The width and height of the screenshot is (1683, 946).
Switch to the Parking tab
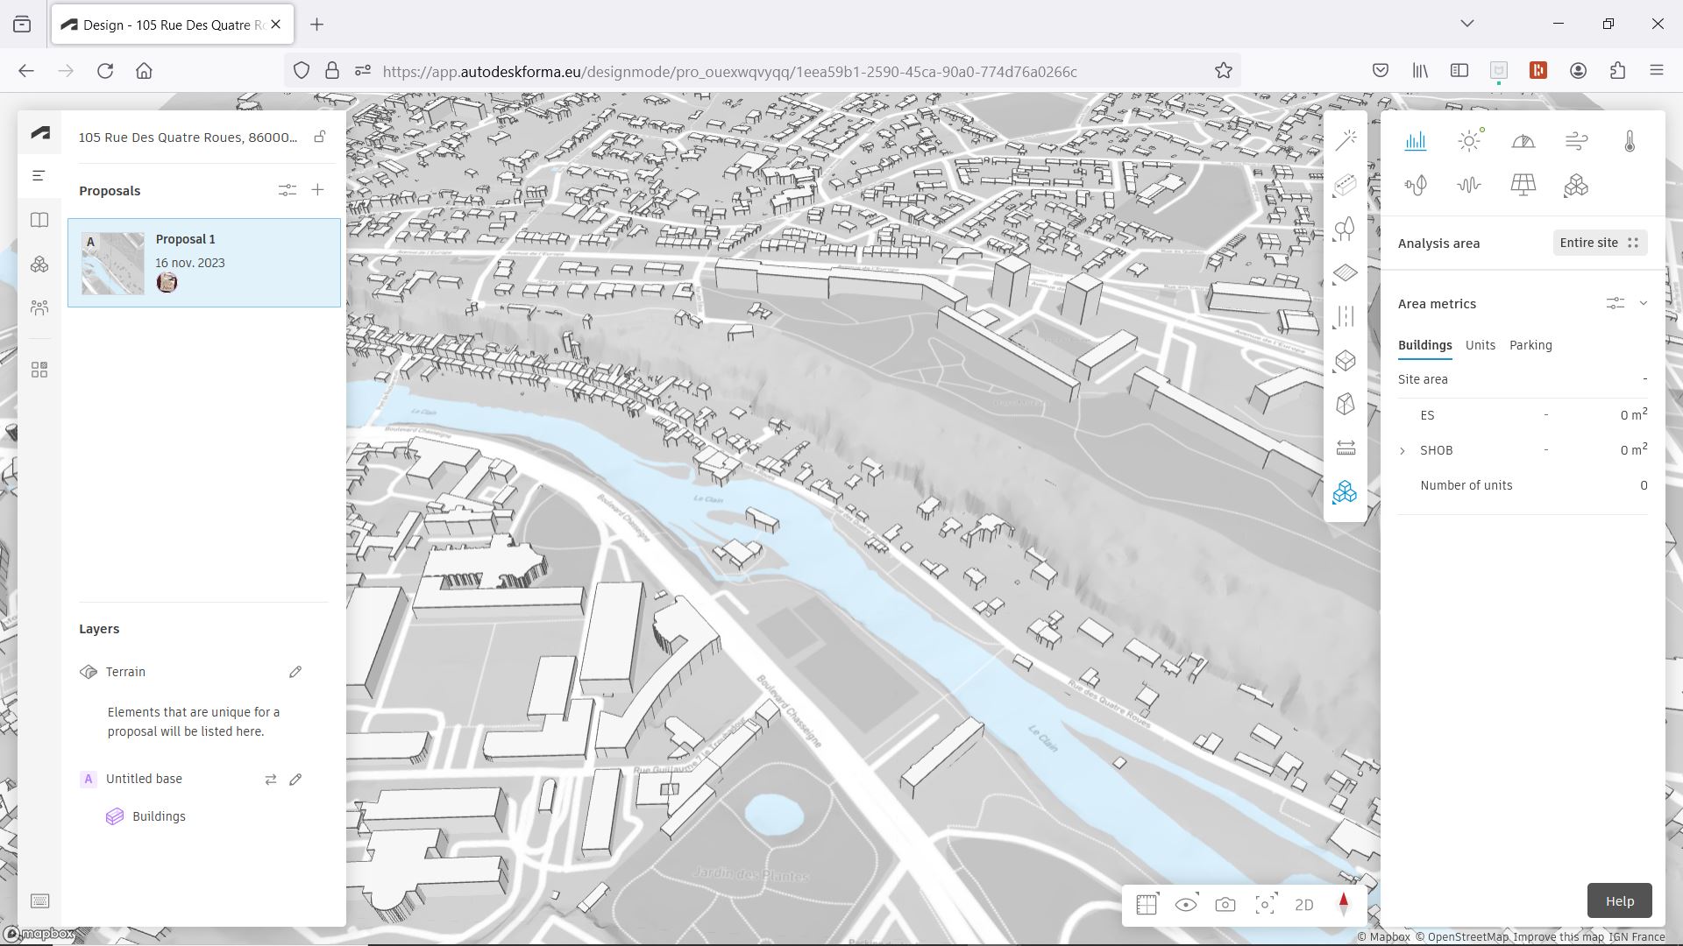[1530, 345]
